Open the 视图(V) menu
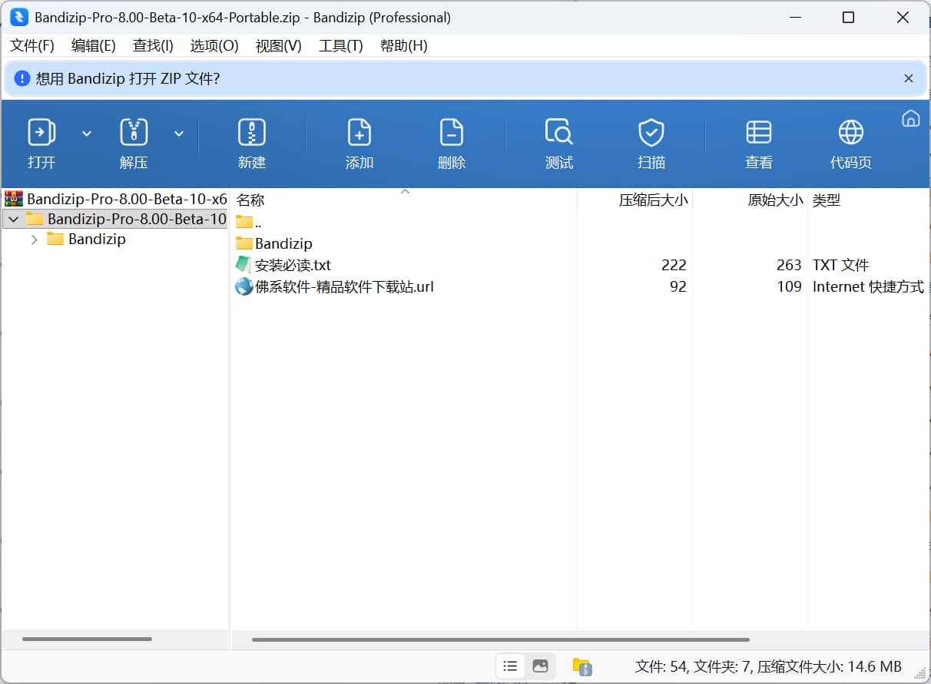Image resolution: width=931 pixels, height=684 pixels. pyautogui.click(x=278, y=46)
